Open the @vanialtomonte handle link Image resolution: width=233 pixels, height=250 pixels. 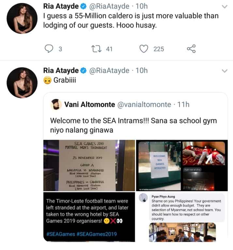[x=144, y=105]
